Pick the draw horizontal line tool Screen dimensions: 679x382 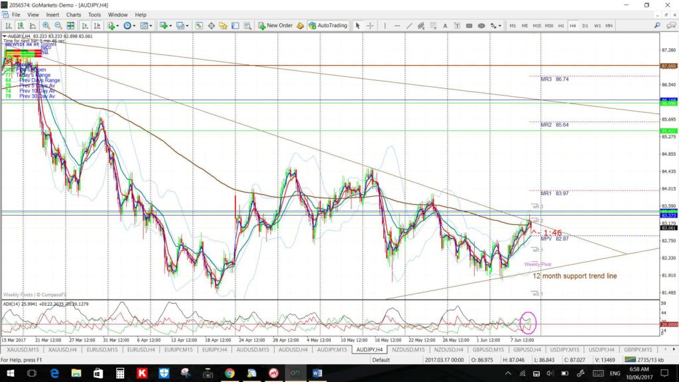click(397, 26)
